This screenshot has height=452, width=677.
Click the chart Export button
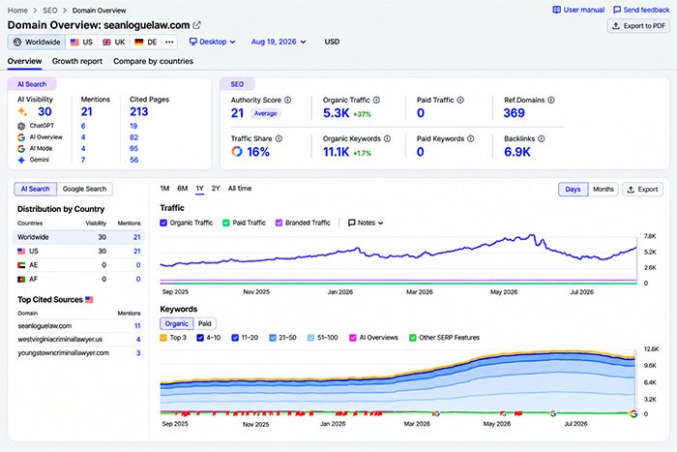point(642,190)
